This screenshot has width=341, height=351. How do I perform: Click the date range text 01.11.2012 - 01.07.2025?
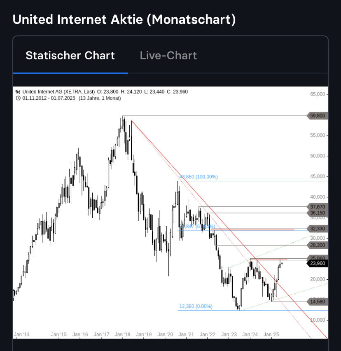[x=49, y=98]
